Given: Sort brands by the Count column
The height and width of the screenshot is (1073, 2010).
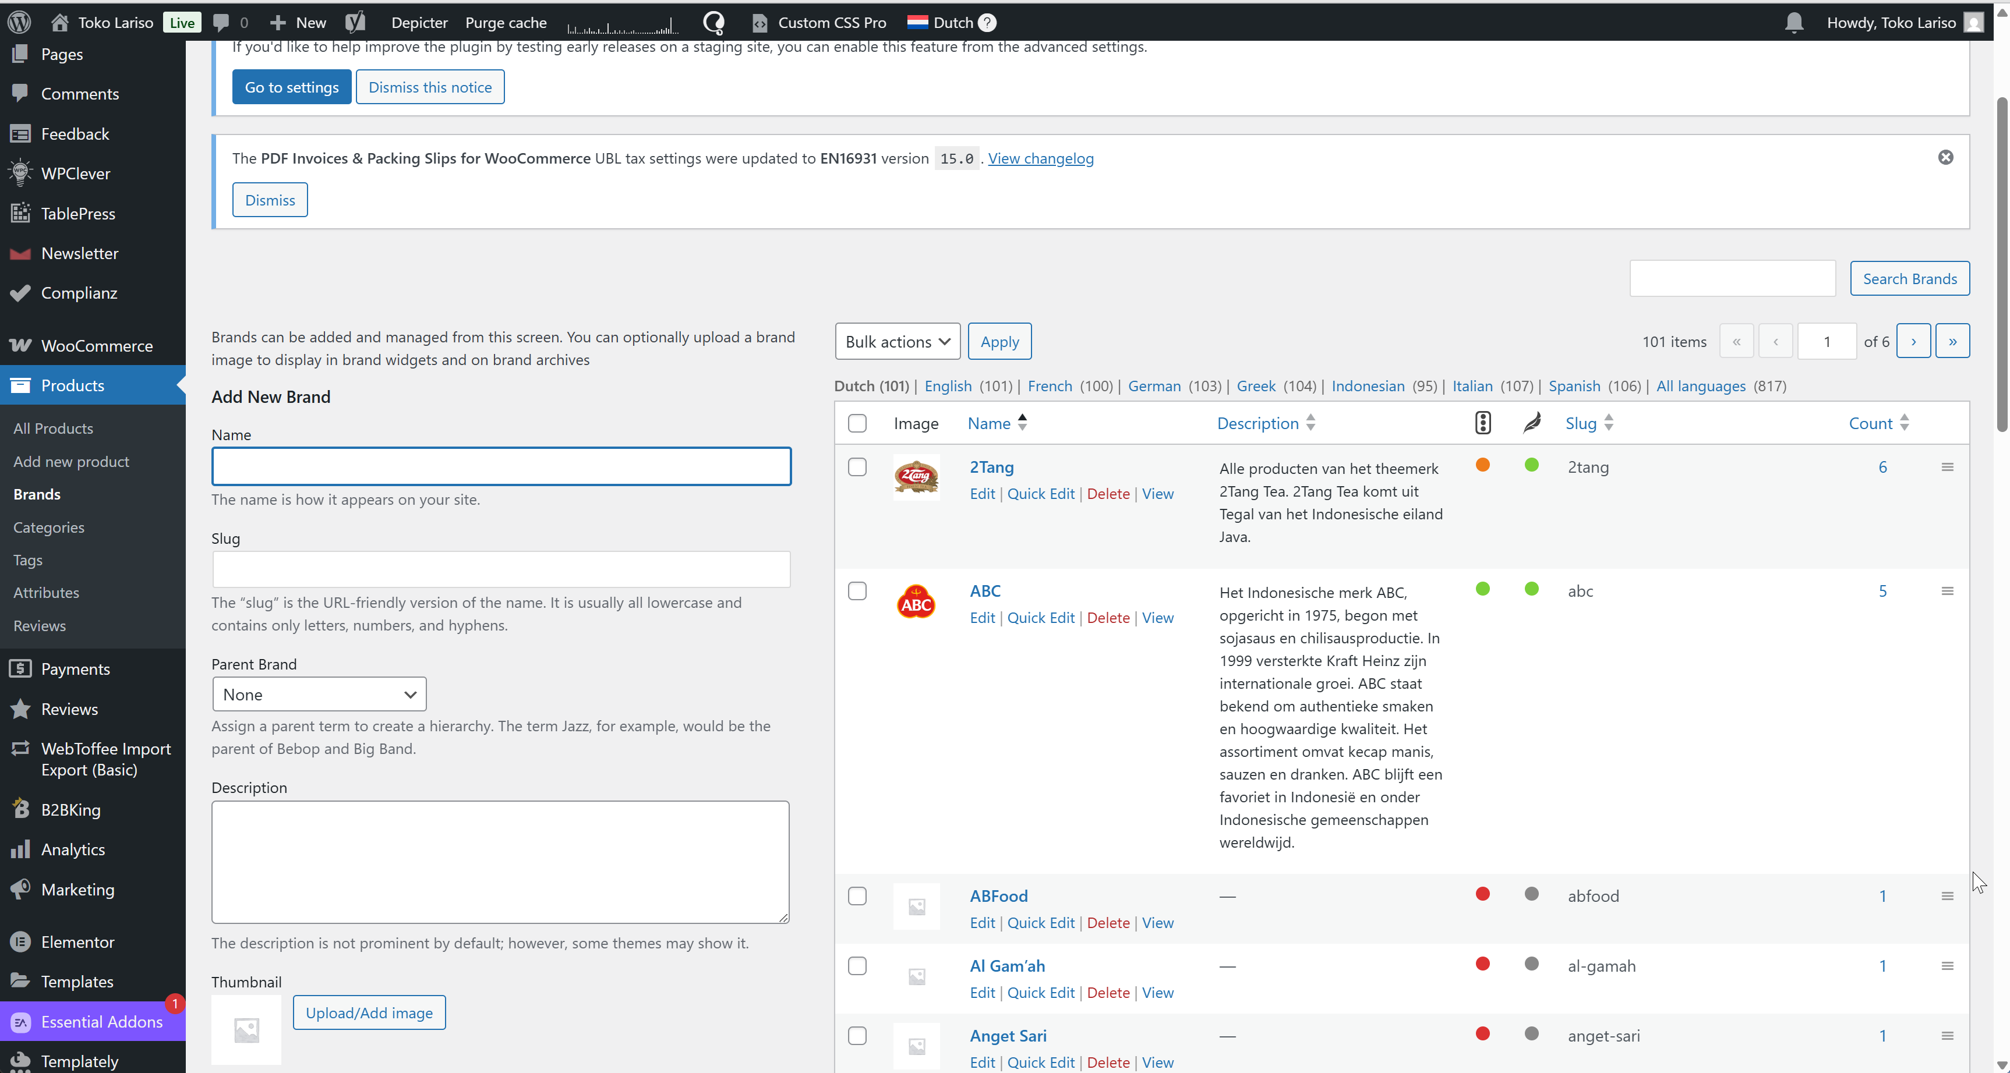Looking at the screenshot, I should 1878,423.
